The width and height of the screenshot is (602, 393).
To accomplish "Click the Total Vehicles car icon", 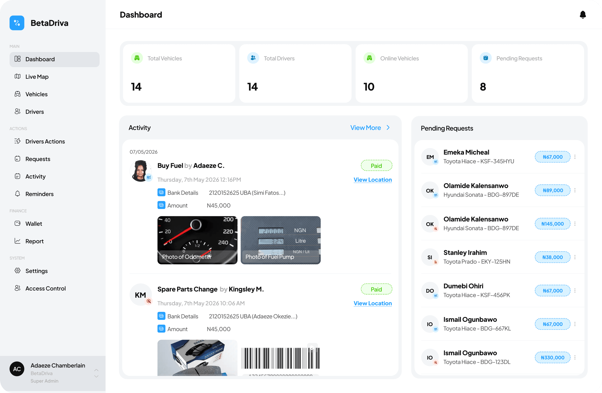I will (x=137, y=58).
